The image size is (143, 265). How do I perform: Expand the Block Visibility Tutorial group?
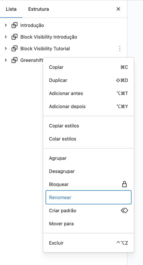click(6, 48)
